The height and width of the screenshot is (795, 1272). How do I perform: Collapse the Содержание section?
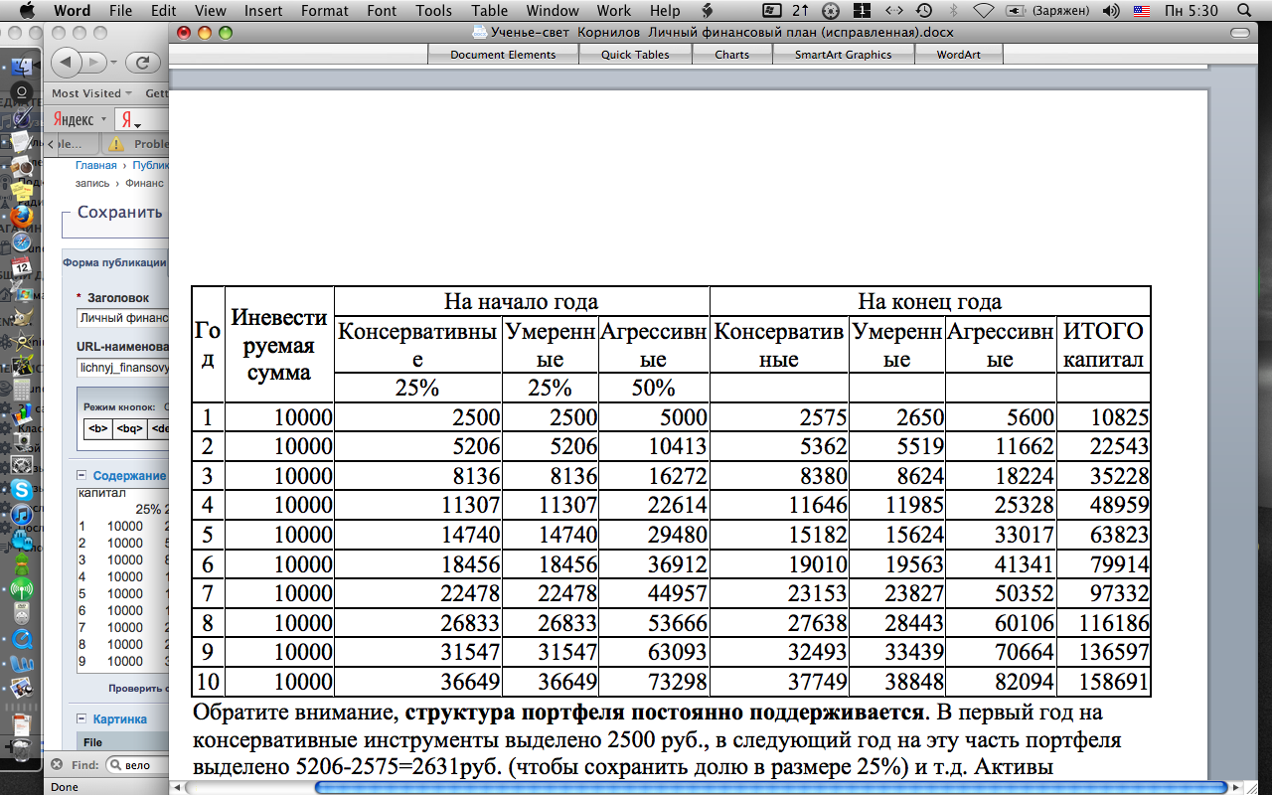pyautogui.click(x=82, y=476)
